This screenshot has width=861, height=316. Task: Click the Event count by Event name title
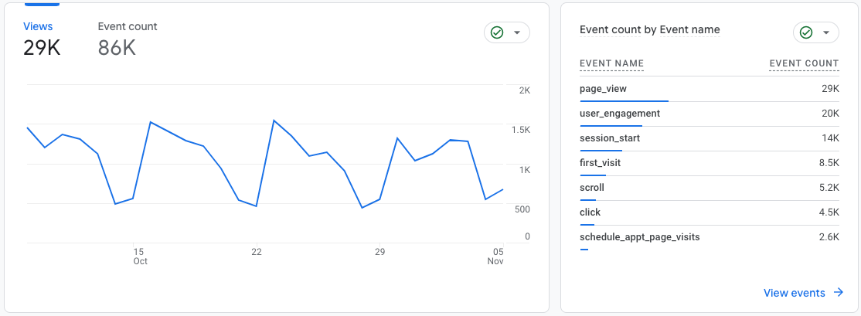click(x=649, y=29)
